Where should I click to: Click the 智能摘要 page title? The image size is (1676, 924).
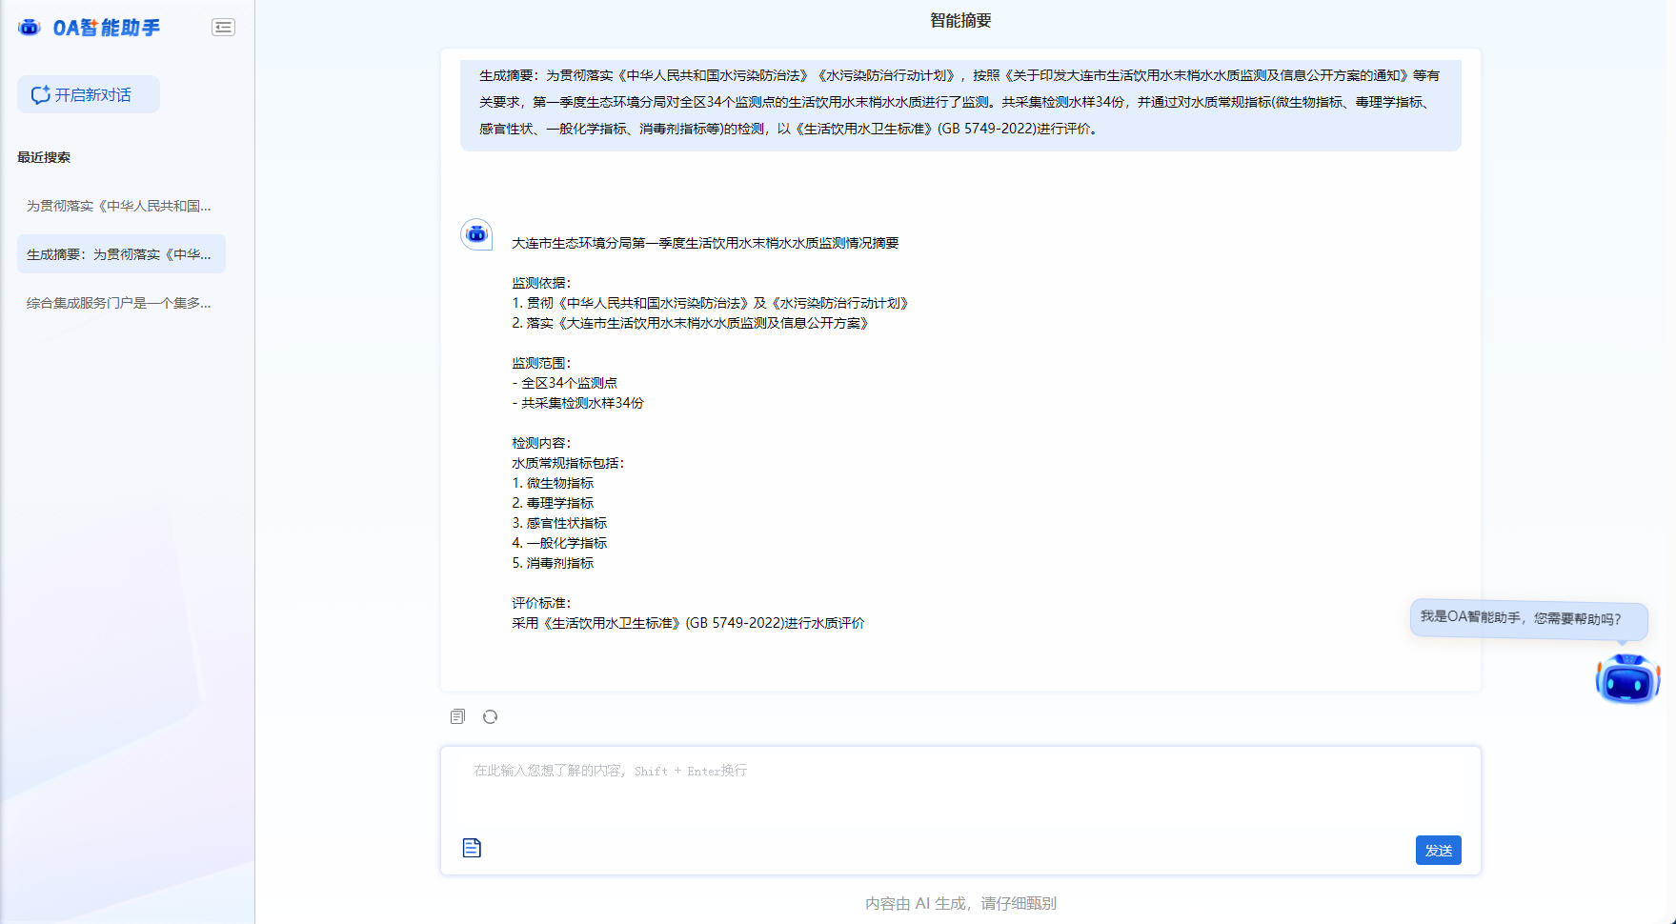960,20
